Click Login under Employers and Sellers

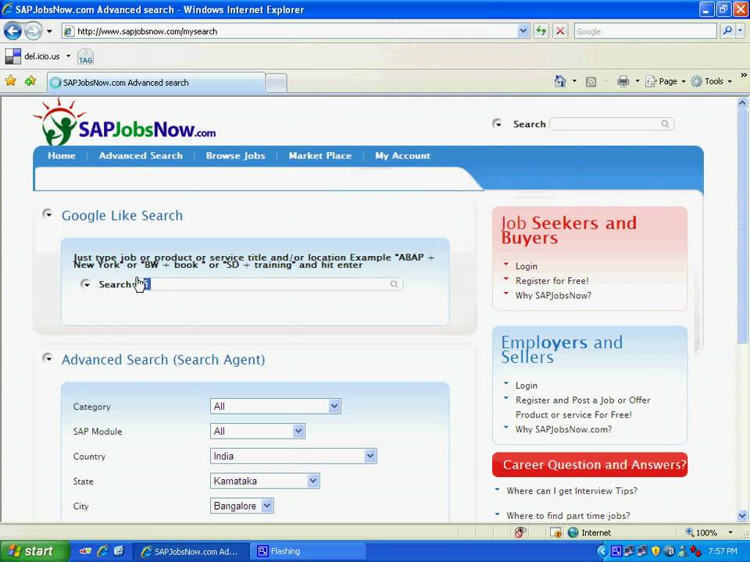[526, 386]
